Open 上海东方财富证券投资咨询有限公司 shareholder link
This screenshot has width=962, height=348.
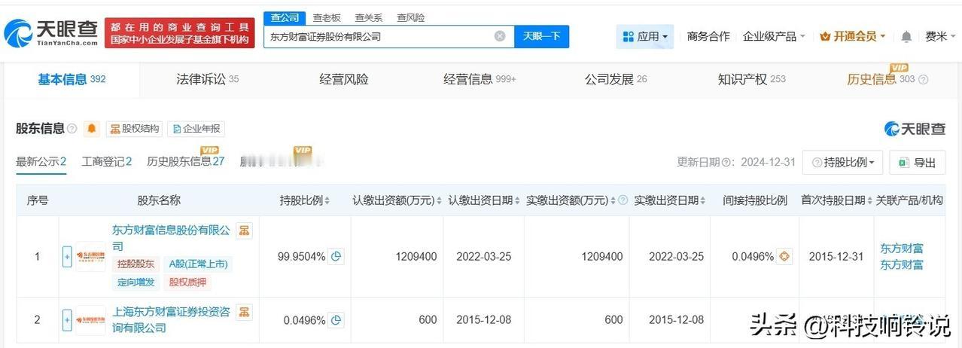pyautogui.click(x=171, y=319)
